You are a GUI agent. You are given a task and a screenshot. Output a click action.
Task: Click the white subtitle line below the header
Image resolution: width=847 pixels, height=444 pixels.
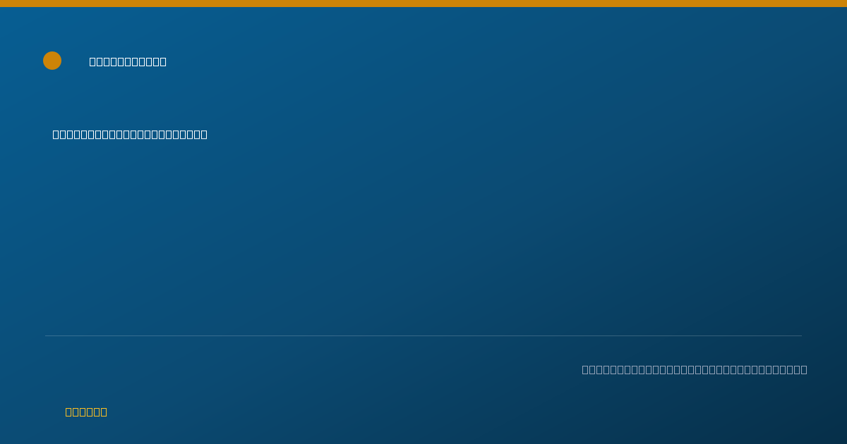click(130, 134)
